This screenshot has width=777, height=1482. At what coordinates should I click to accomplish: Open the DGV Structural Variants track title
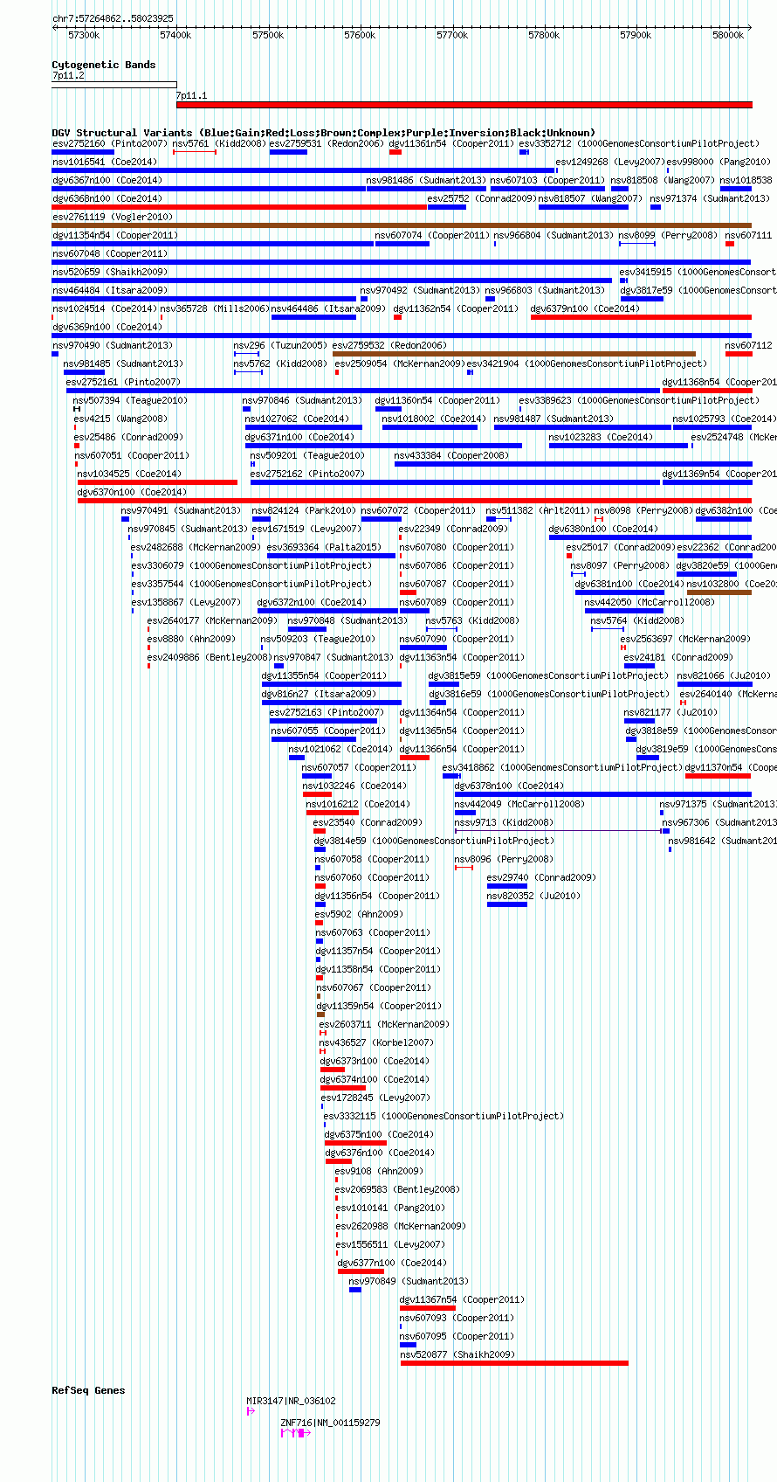pyautogui.click(x=323, y=133)
